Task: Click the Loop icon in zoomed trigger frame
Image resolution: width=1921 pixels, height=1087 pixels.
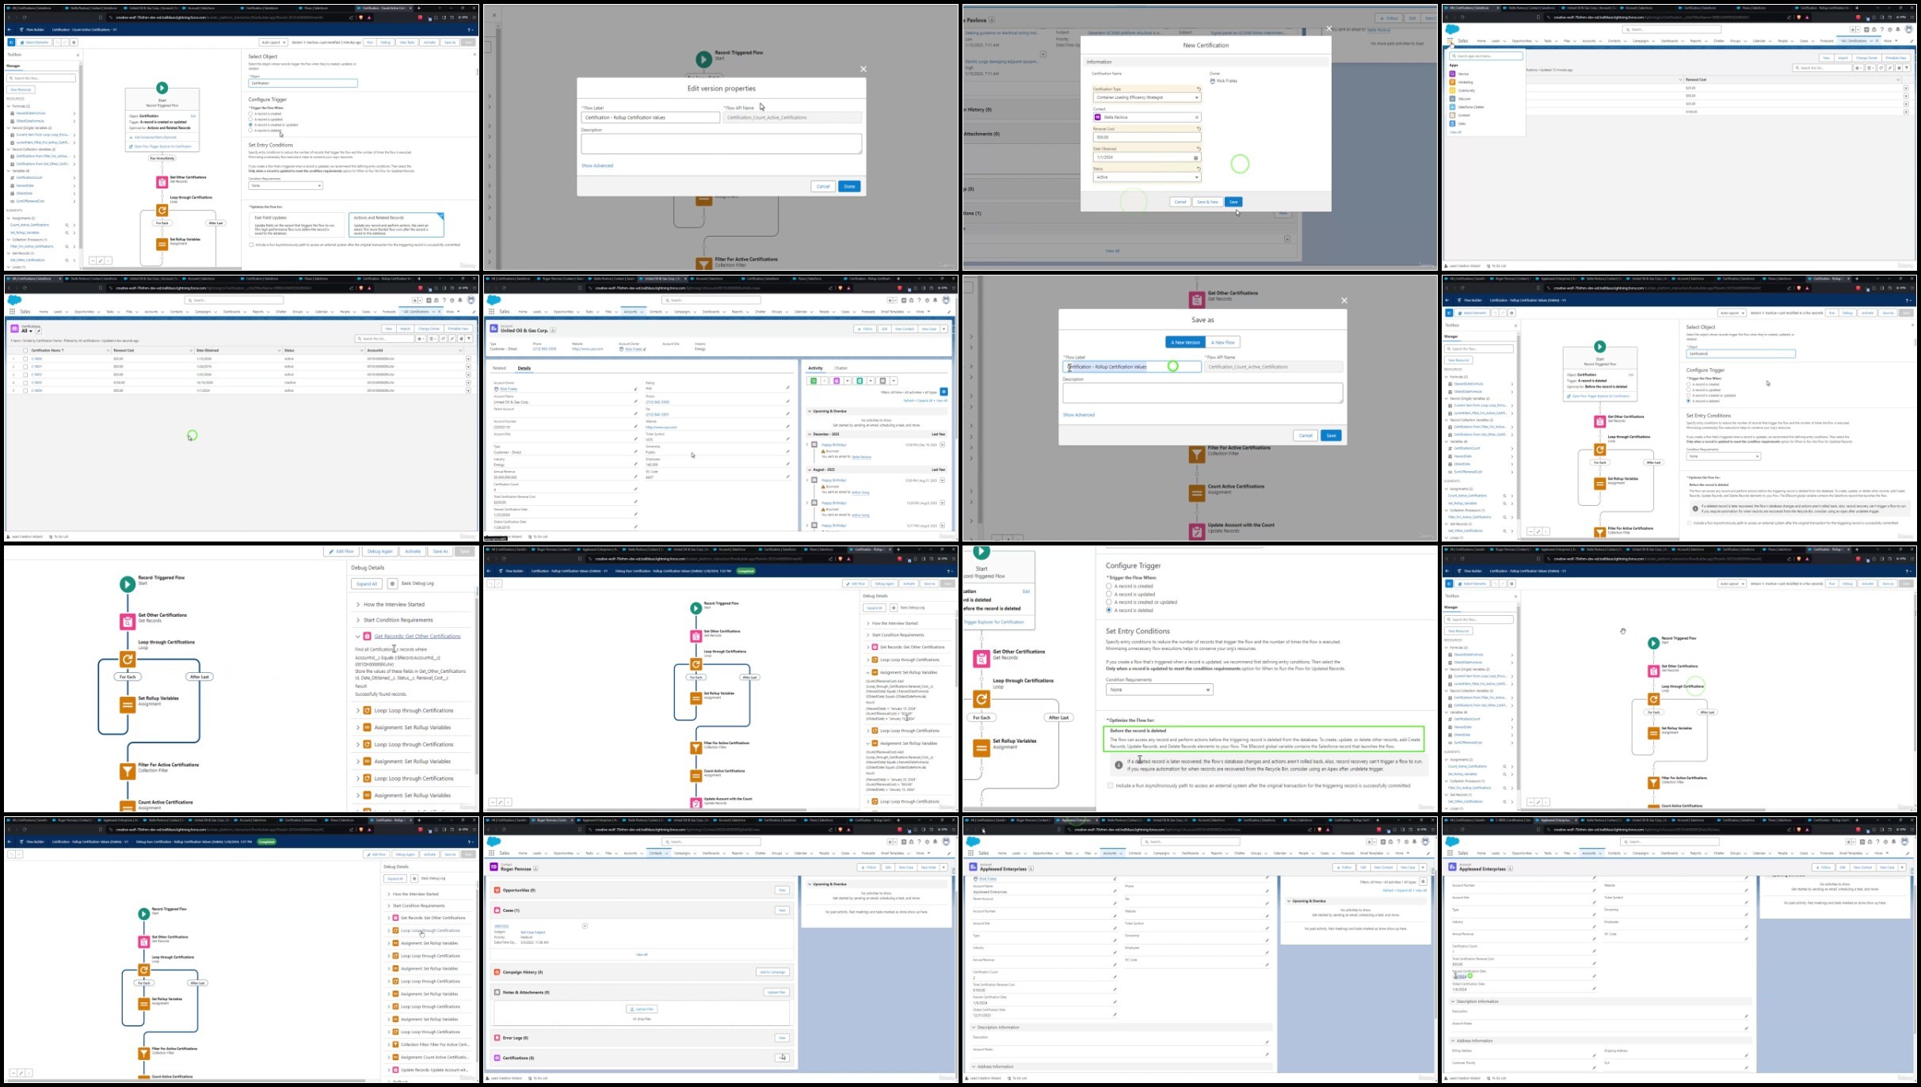Action: tap(981, 699)
